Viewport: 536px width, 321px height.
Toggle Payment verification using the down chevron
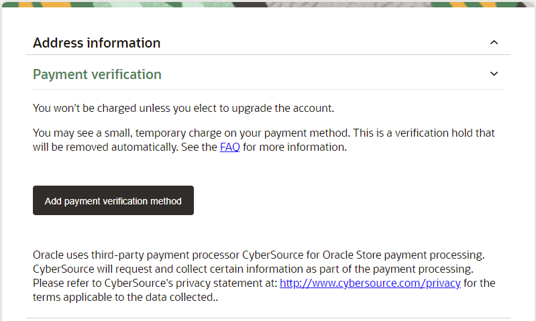point(494,74)
